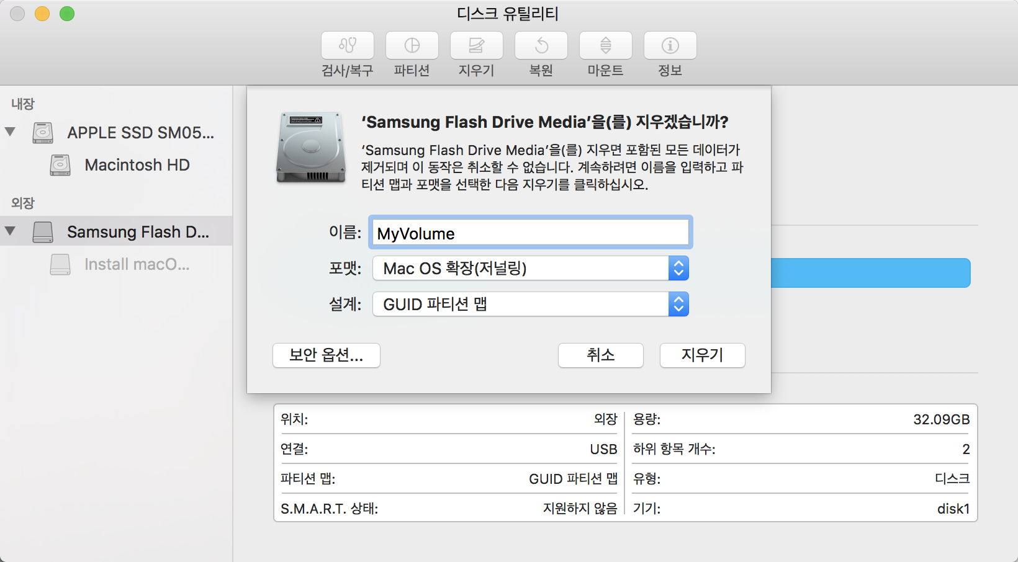Screen dimensions: 1018x562
Task: Select Install macO... text row
Action: click(x=137, y=264)
